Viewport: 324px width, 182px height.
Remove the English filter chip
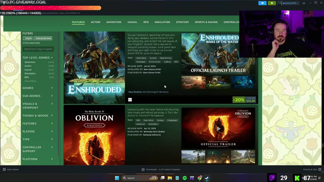tap(28, 38)
